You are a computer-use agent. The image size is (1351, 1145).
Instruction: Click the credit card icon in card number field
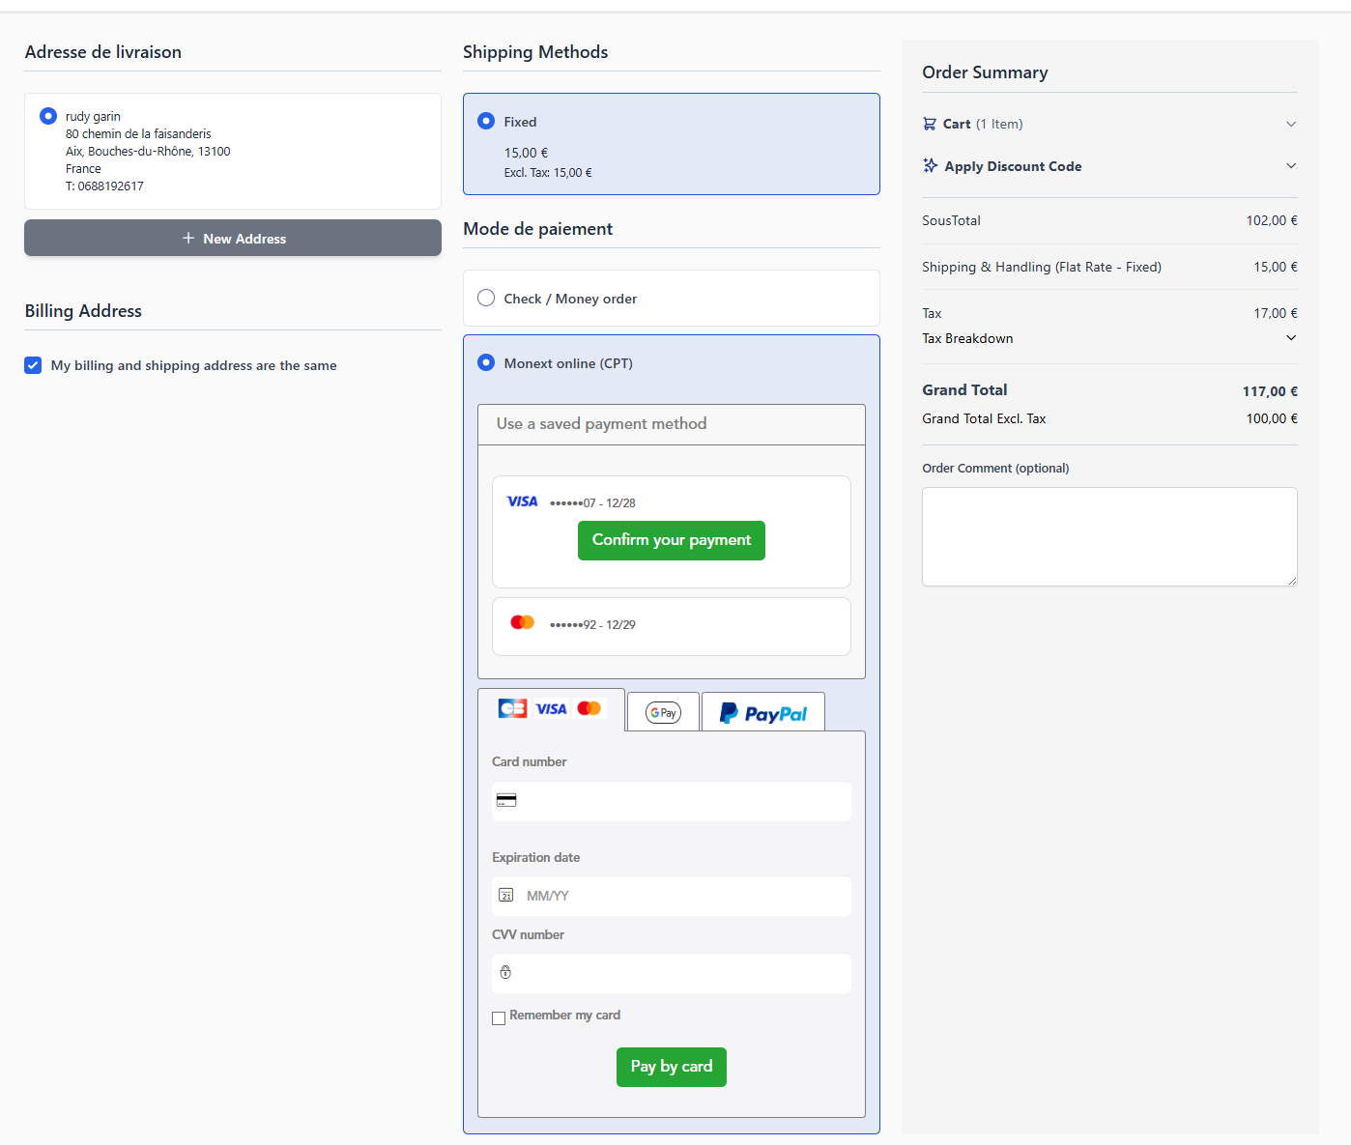click(506, 800)
